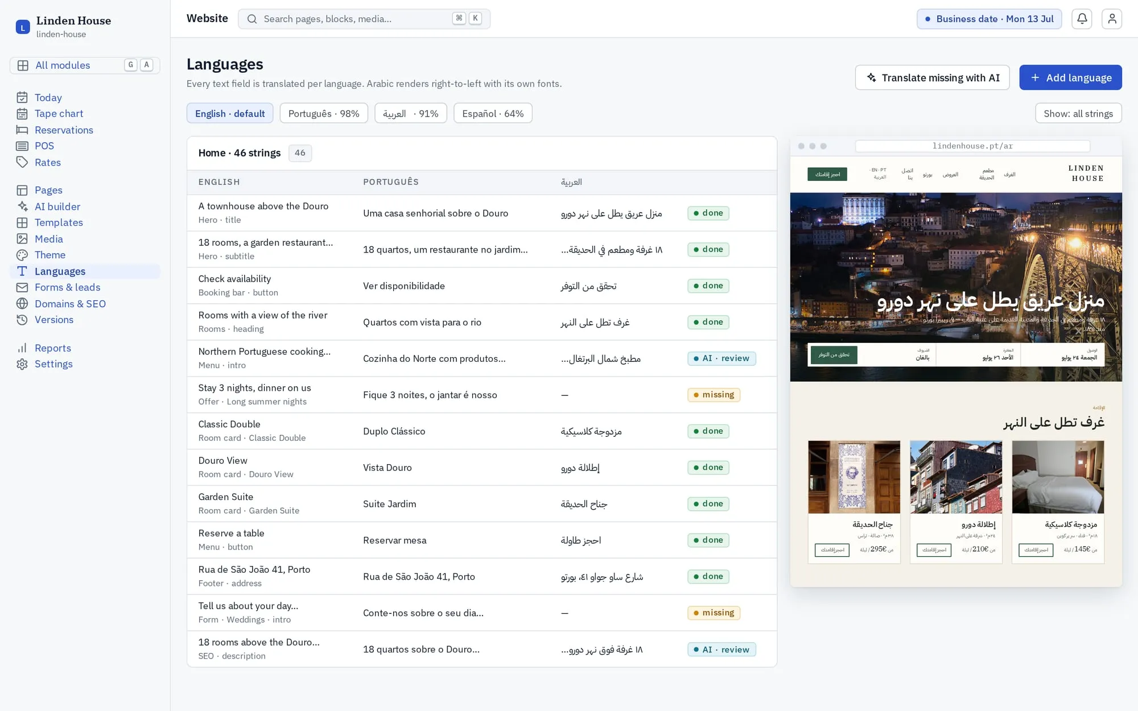Viewport: 1138px width, 711px height.
Task: Select Languages item in sidebar
Action: click(85, 271)
